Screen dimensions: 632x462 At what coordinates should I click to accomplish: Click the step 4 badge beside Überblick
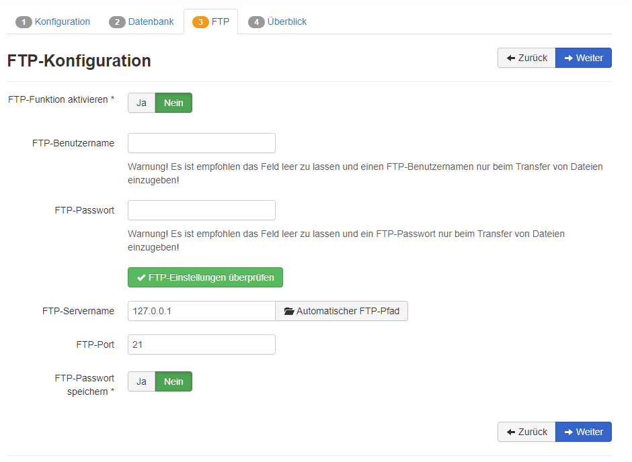(x=256, y=22)
